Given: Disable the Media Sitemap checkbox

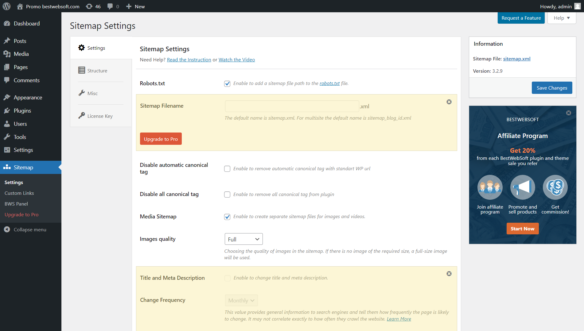Looking at the screenshot, I should [x=227, y=217].
